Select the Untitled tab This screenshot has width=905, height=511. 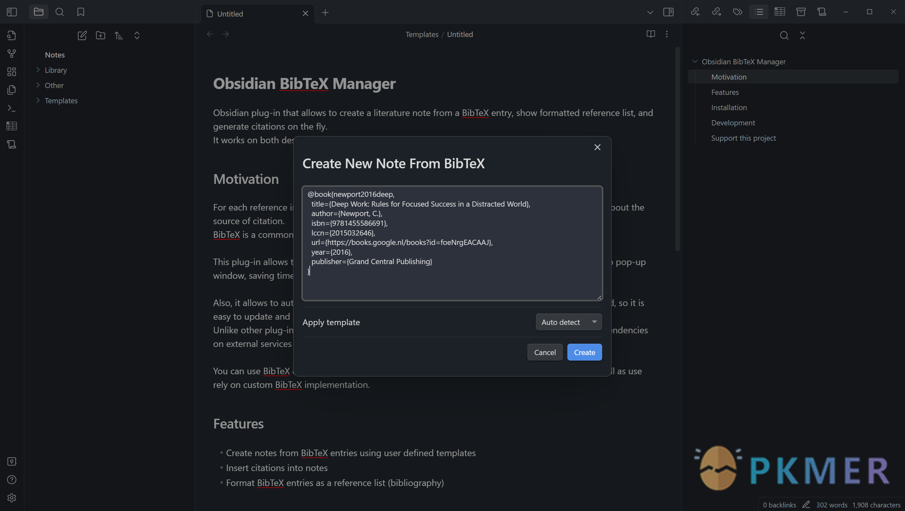tap(257, 14)
